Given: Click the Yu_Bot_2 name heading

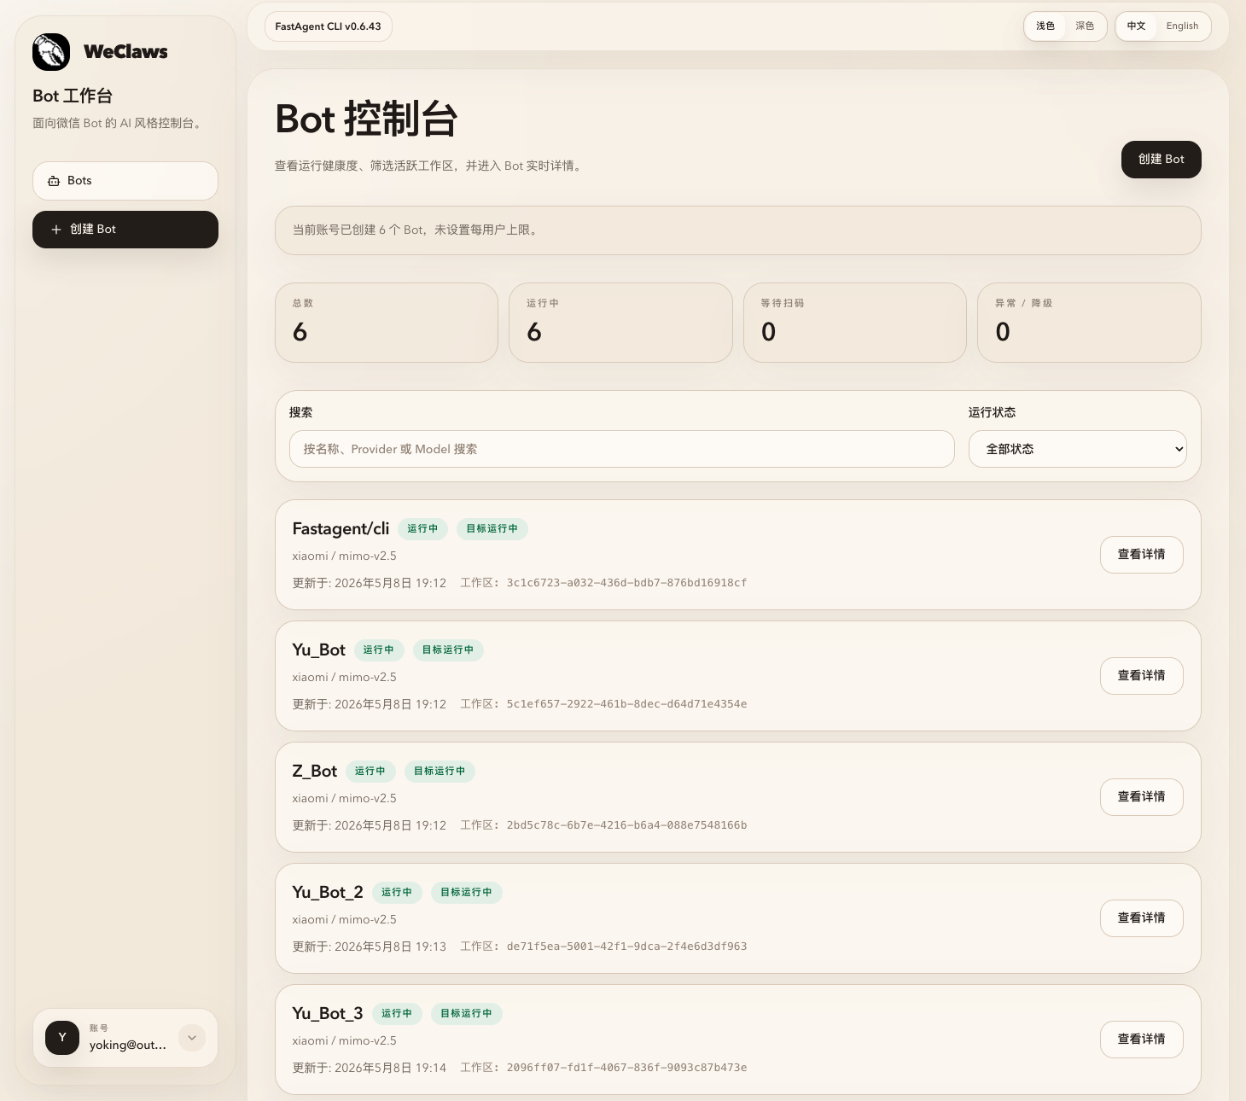Looking at the screenshot, I should [328, 893].
